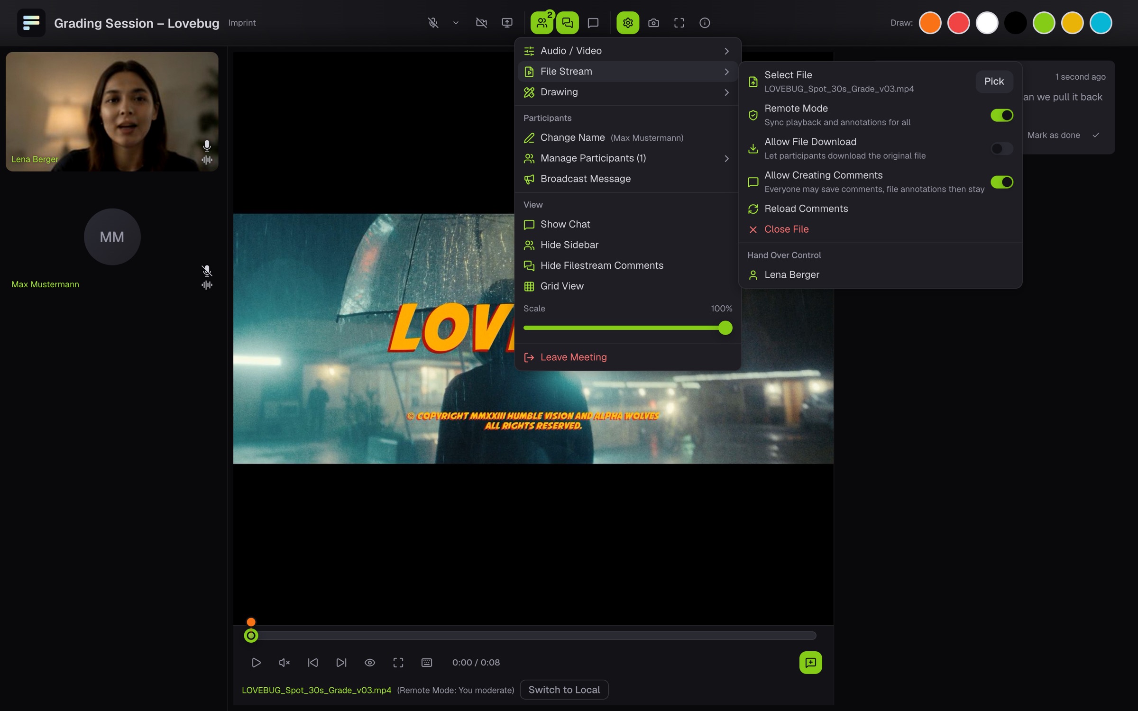Switch to Grid View
The image size is (1138, 711).
pos(627,286)
